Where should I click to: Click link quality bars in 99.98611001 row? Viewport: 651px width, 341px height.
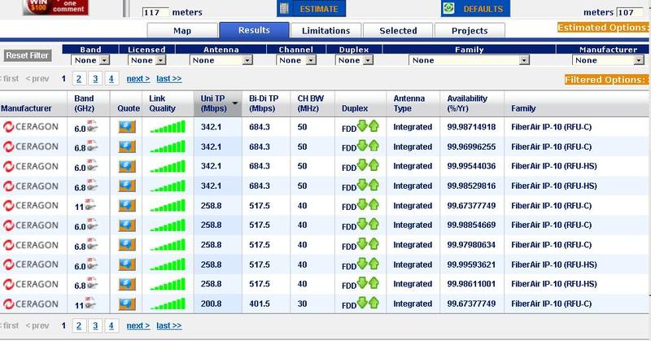click(x=168, y=284)
